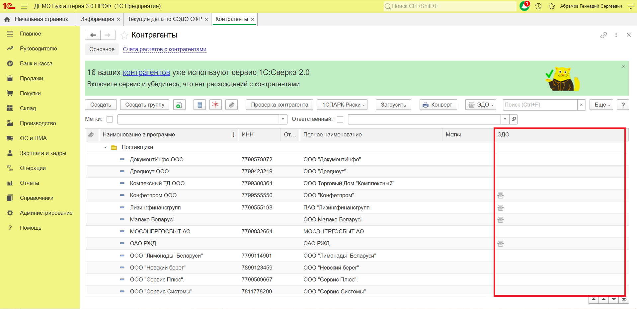Click ЭДО icon in ОАО РЖД row

pyautogui.click(x=501, y=244)
